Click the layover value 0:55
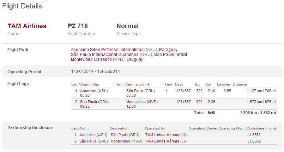Viewport: 284px width, 152px height. (x=227, y=91)
